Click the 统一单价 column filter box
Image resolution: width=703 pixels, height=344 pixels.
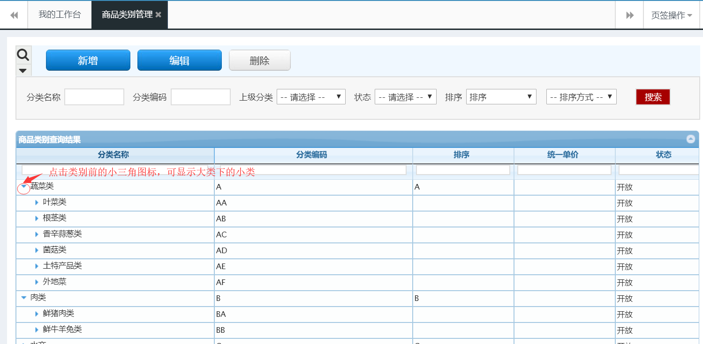[564, 170]
